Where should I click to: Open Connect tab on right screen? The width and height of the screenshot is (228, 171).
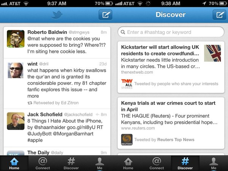[x=157, y=163]
